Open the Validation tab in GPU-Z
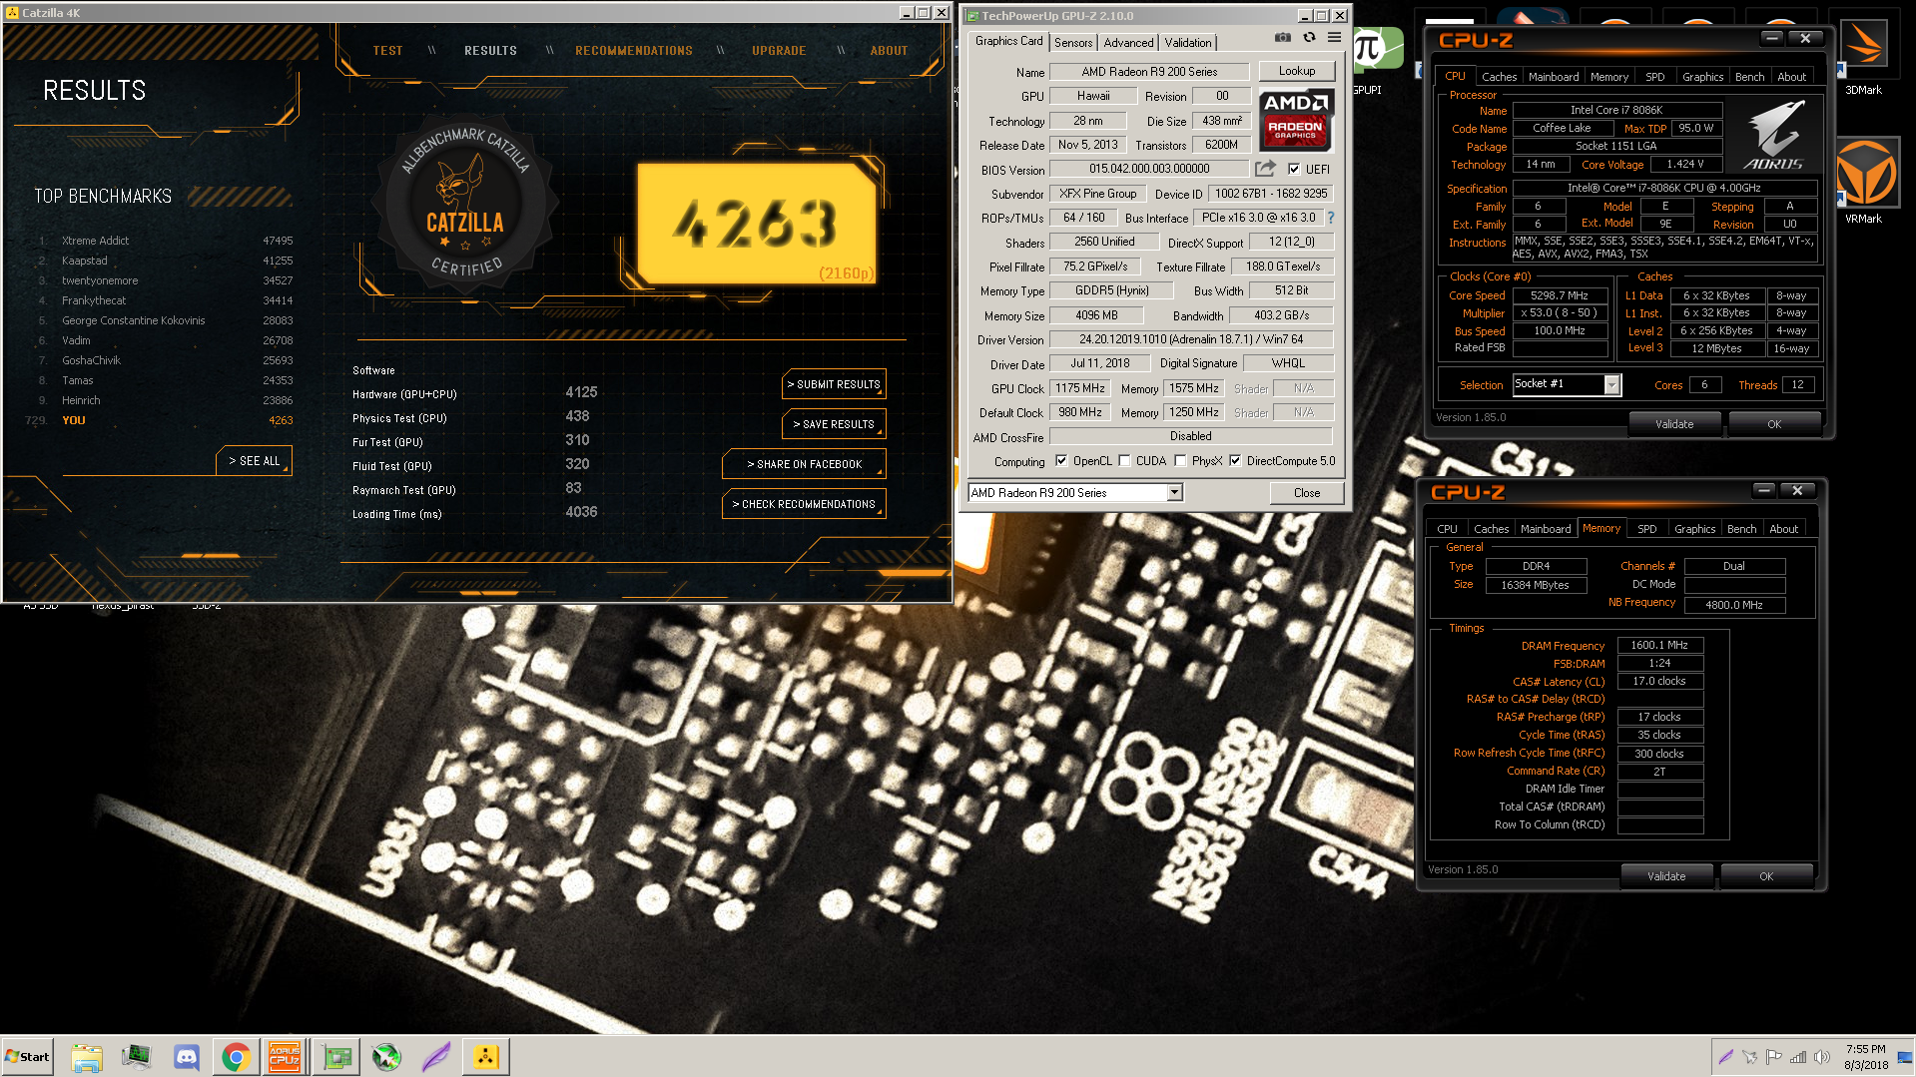The width and height of the screenshot is (1916, 1077). tap(1188, 42)
